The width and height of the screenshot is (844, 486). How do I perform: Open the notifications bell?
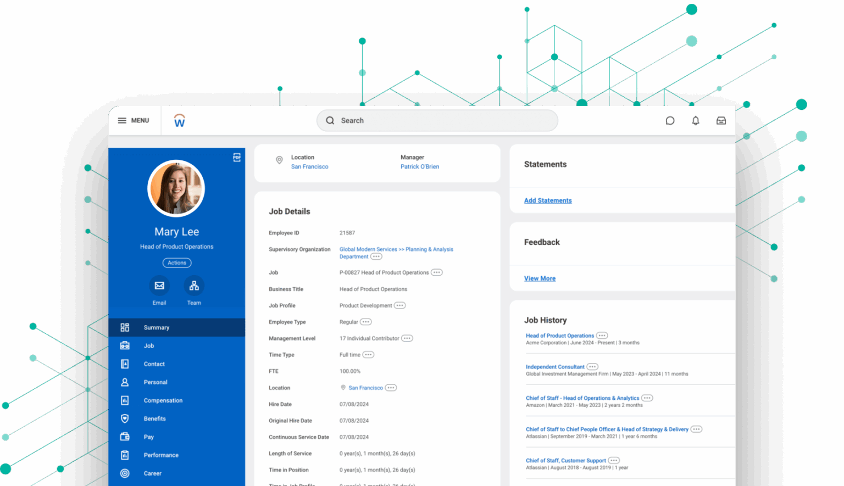pyautogui.click(x=695, y=120)
